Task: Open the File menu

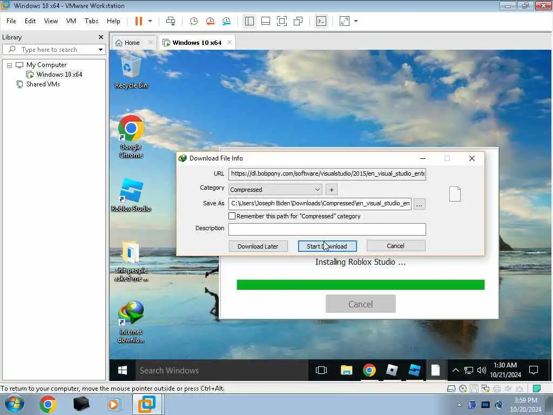Action: 11,21
